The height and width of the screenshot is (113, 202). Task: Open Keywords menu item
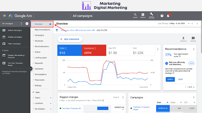39,63
